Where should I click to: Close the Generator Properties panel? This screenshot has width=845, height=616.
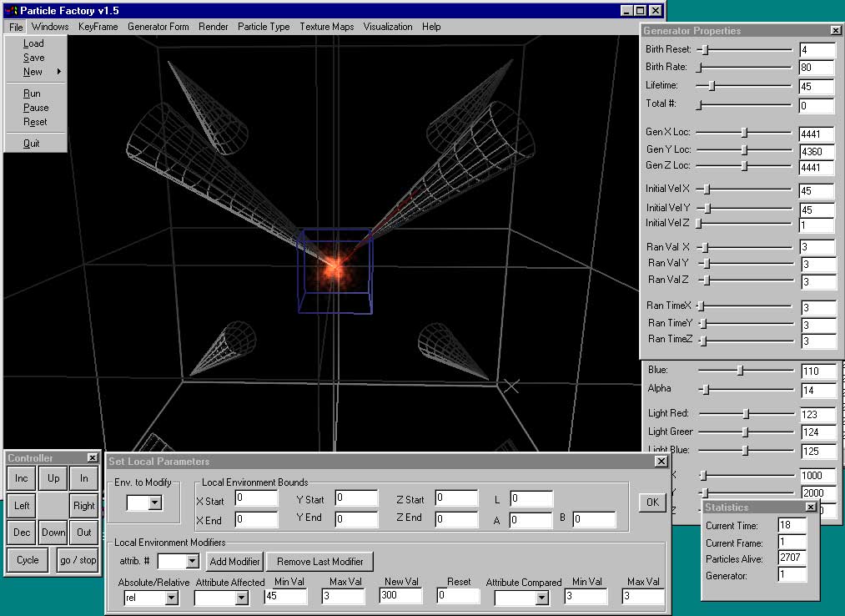(835, 30)
